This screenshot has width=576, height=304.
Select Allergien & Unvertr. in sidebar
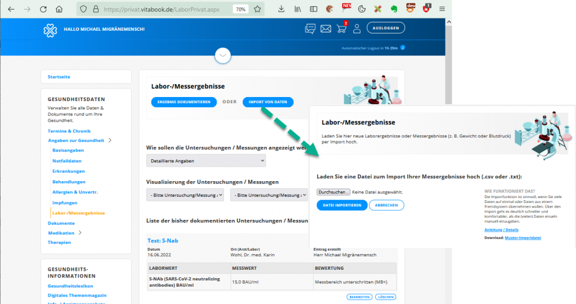pos(75,192)
